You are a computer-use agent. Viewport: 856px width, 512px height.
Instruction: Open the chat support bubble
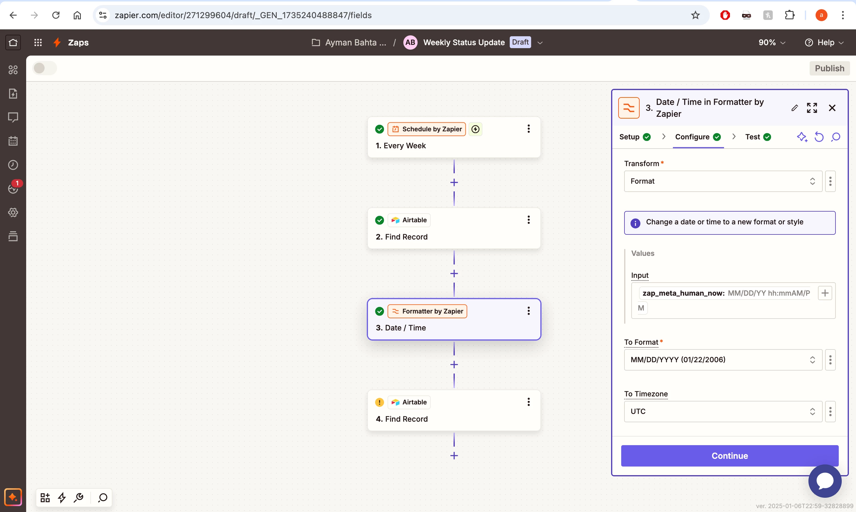[824, 481]
